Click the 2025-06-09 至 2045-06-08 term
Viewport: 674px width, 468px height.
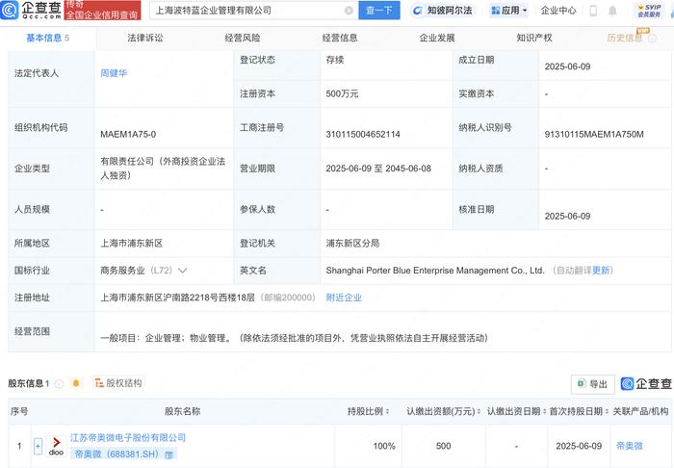pos(378,169)
